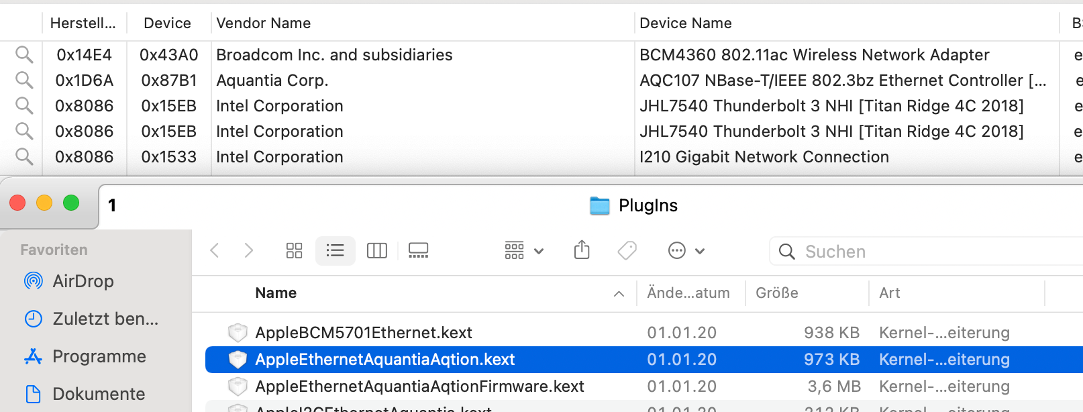Screen dimensions: 1083x412
Task: Open Programme in the Finder sidebar
Action: (x=99, y=356)
